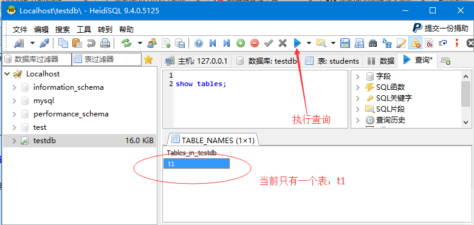The width and height of the screenshot is (474, 225).
Task: Click the 提交一份捐助 PayPal link
Action: coord(441,29)
